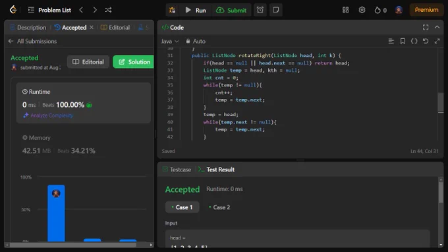448x252 pixels.
Task: Maximize the Code panel with the fullscreen icon
Action: [426, 27]
